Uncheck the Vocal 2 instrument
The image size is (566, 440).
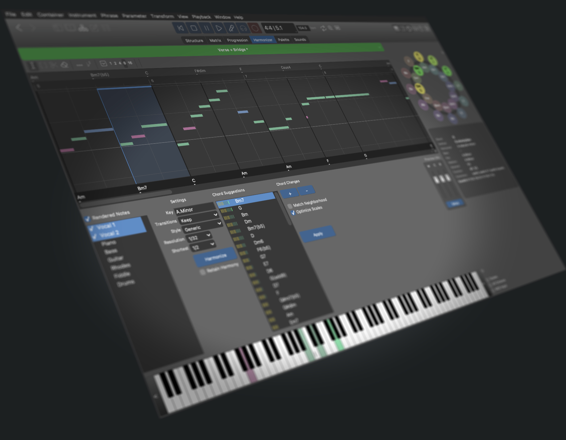pyautogui.click(x=94, y=236)
